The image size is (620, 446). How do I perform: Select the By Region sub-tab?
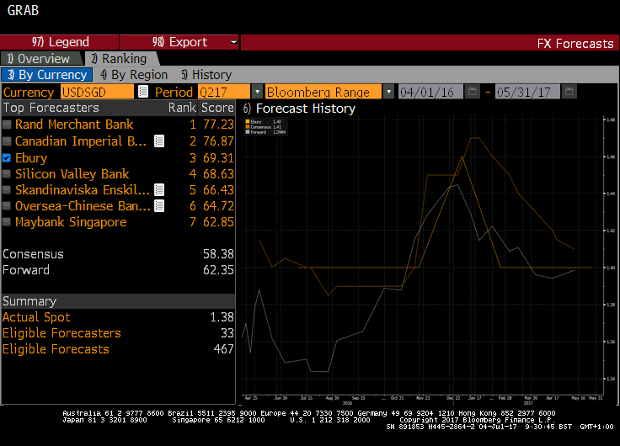[134, 75]
